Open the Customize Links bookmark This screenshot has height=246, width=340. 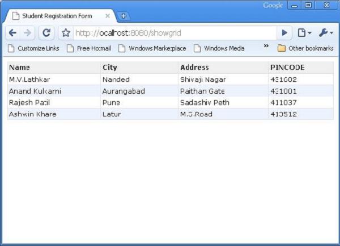pyautogui.click(x=33, y=48)
